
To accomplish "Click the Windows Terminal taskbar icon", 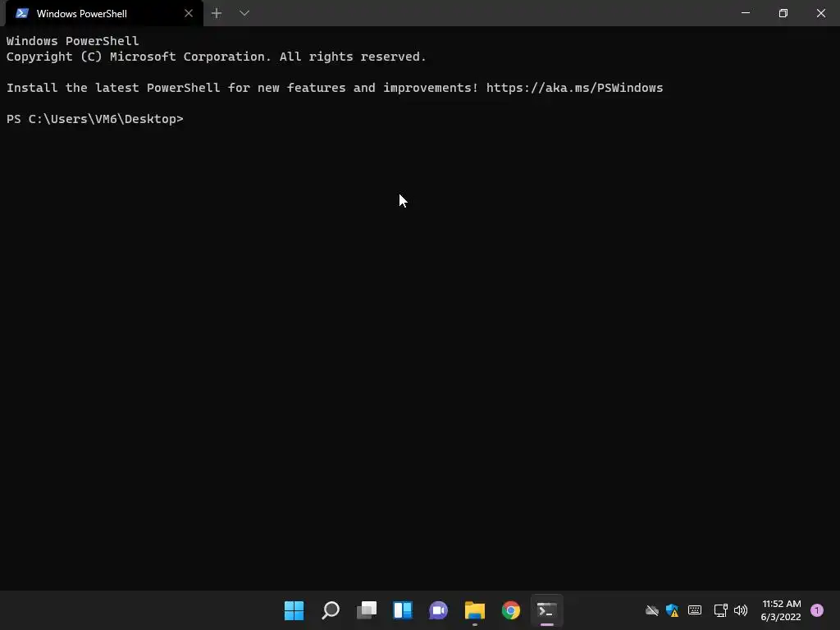I will pos(546,610).
